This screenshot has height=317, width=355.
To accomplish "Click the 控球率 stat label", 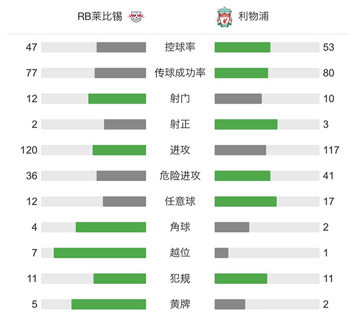I will pos(180,47).
